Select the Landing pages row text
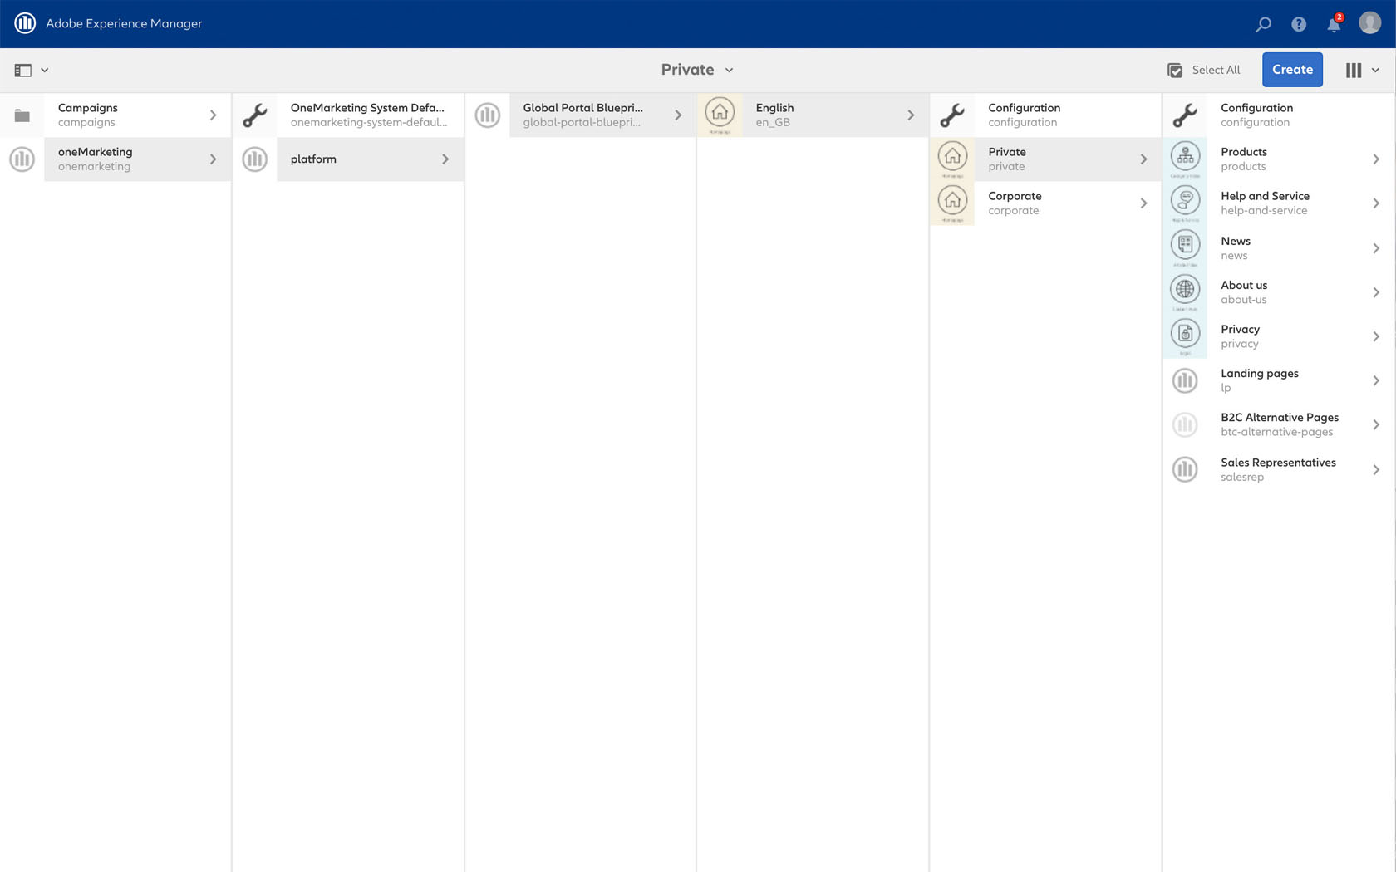1396x872 pixels. coord(1260,380)
